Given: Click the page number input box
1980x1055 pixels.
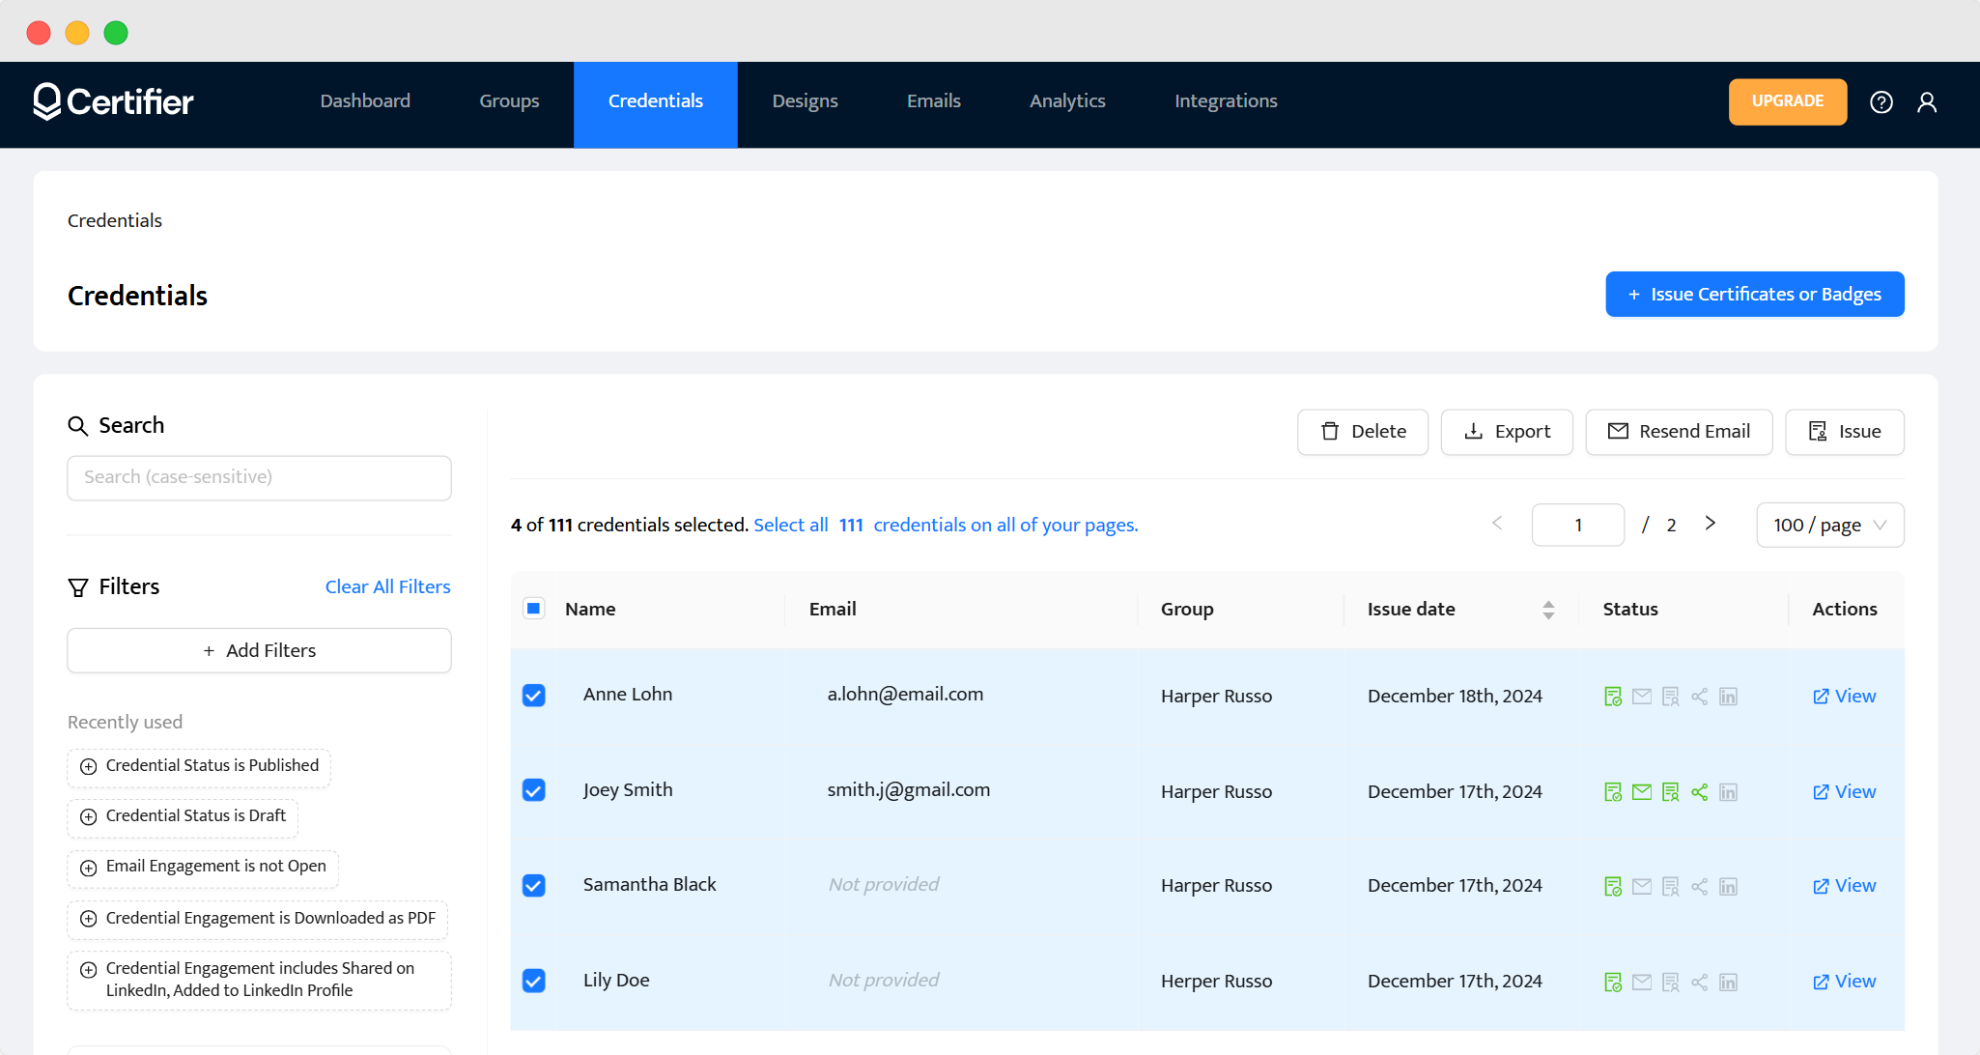Looking at the screenshot, I should pyautogui.click(x=1578, y=525).
